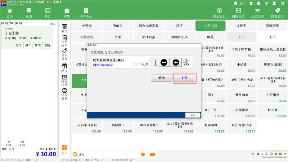The width and height of the screenshot is (288, 162).
Task: Click the 取货 pickup icon
Action: point(67,13)
